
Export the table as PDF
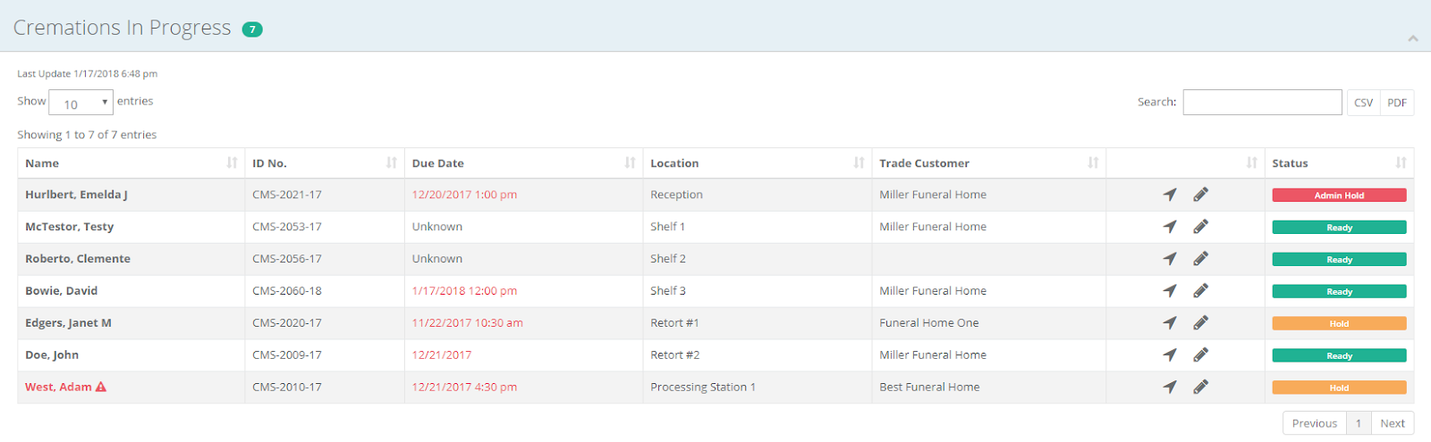coord(1397,103)
